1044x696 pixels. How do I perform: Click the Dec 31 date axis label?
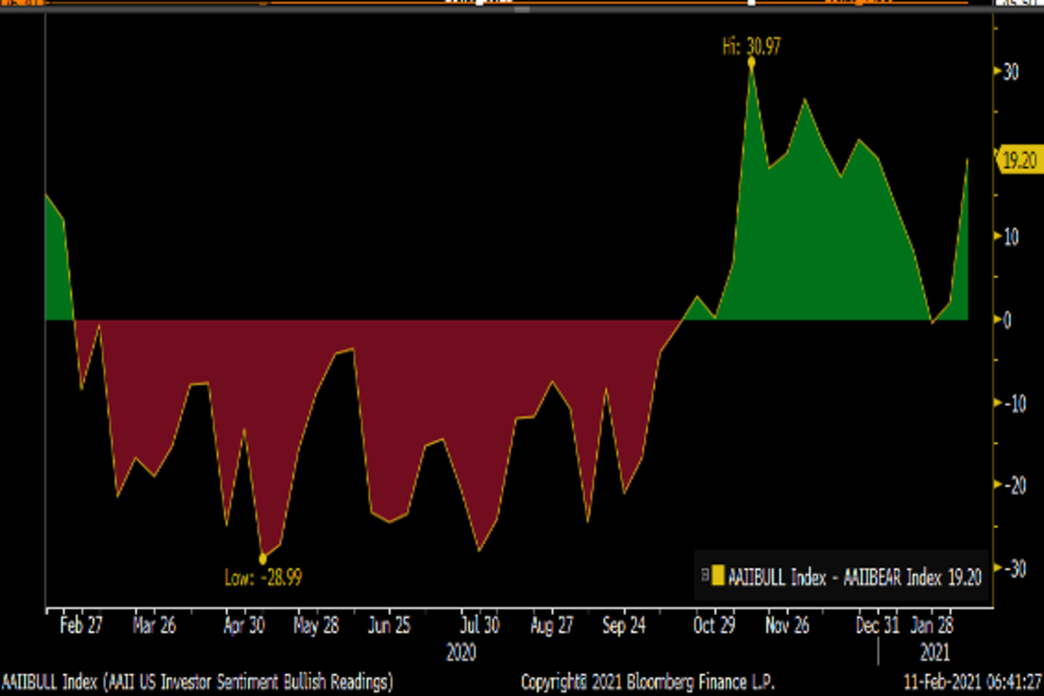pos(877,626)
